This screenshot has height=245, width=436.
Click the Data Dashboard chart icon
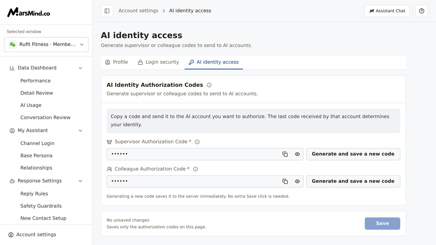pyautogui.click(x=12, y=68)
